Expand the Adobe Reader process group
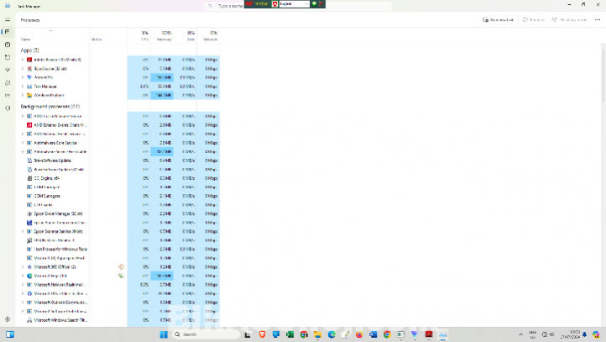This screenshot has height=342, width=606. coord(23,60)
